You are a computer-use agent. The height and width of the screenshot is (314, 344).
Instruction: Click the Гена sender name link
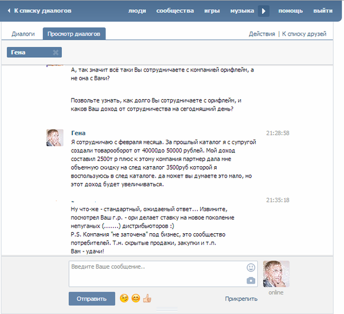78,133
